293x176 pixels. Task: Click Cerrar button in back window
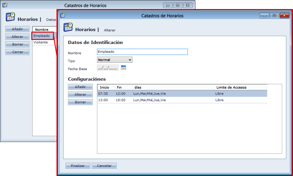(x=17, y=52)
